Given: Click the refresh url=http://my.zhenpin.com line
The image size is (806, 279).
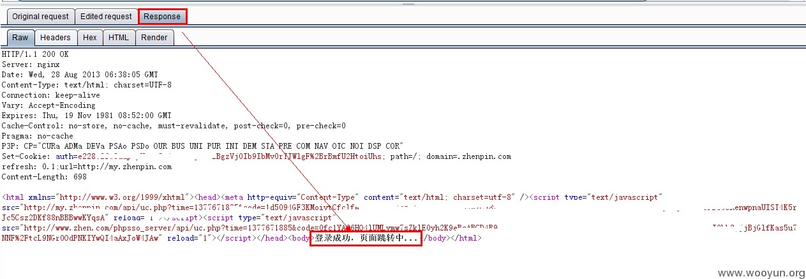Looking at the screenshot, I should tap(87, 167).
